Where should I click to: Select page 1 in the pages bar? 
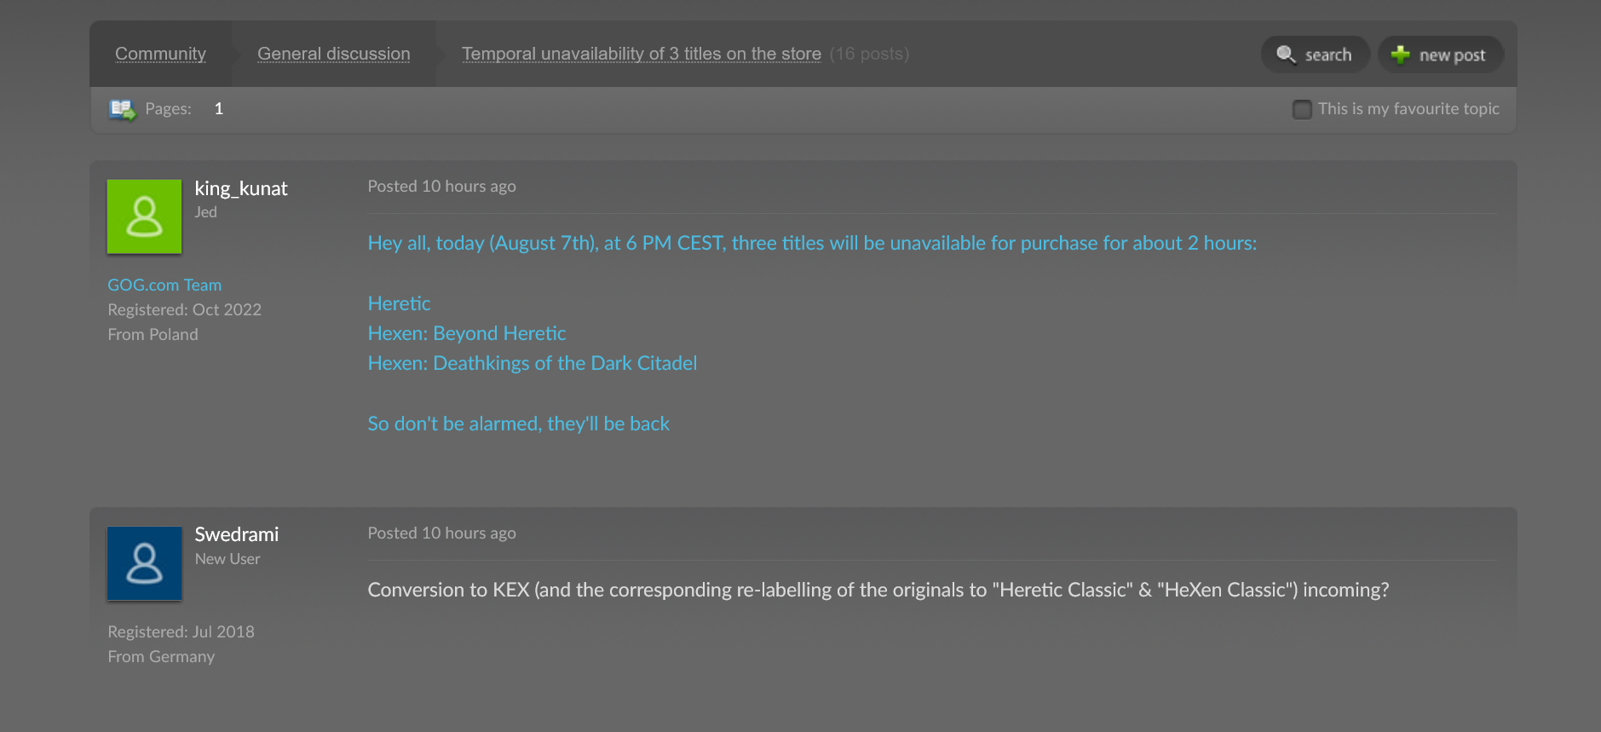[x=219, y=108]
